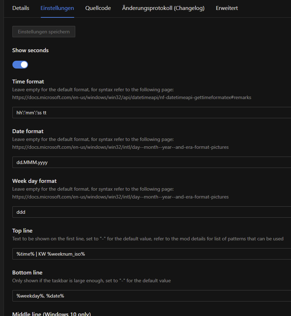
Task: Focus the Date format input field
Action: point(152,162)
